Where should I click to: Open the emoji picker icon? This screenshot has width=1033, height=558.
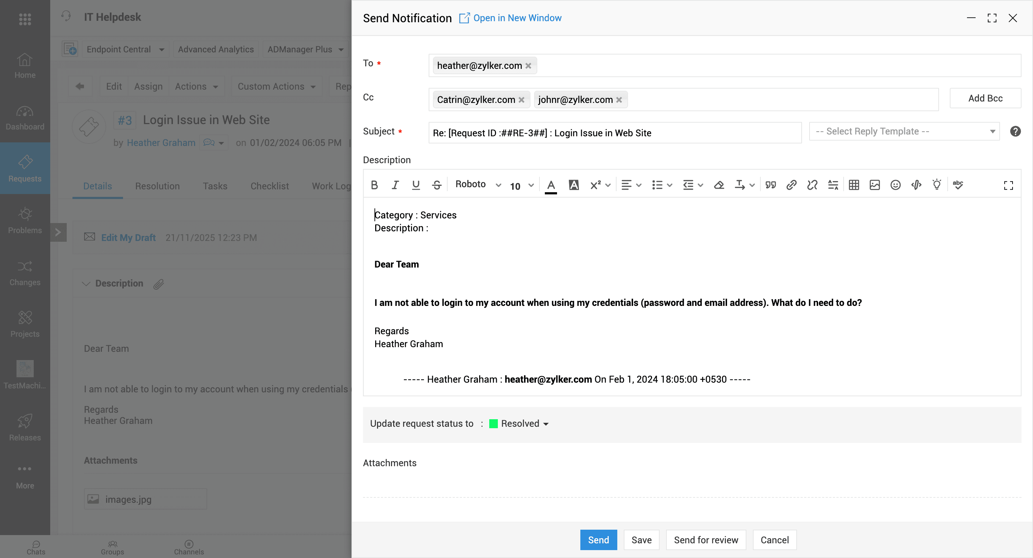(x=896, y=185)
